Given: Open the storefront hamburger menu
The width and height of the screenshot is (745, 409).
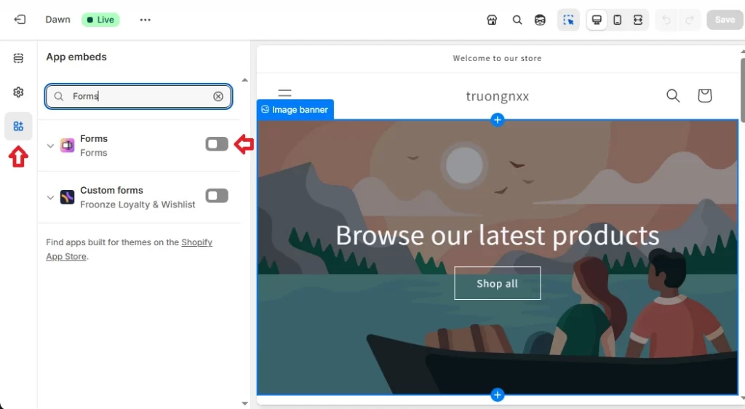Looking at the screenshot, I should [x=284, y=94].
